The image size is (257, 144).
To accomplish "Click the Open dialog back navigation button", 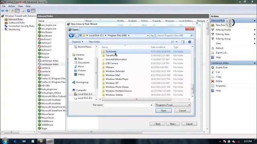I will tap(71, 36).
